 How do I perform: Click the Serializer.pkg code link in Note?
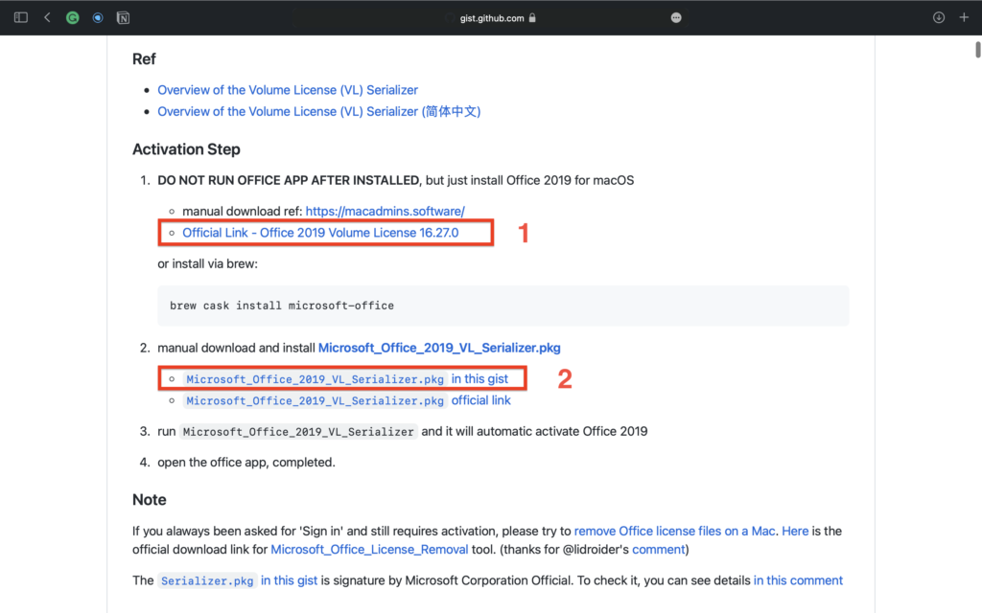point(207,581)
